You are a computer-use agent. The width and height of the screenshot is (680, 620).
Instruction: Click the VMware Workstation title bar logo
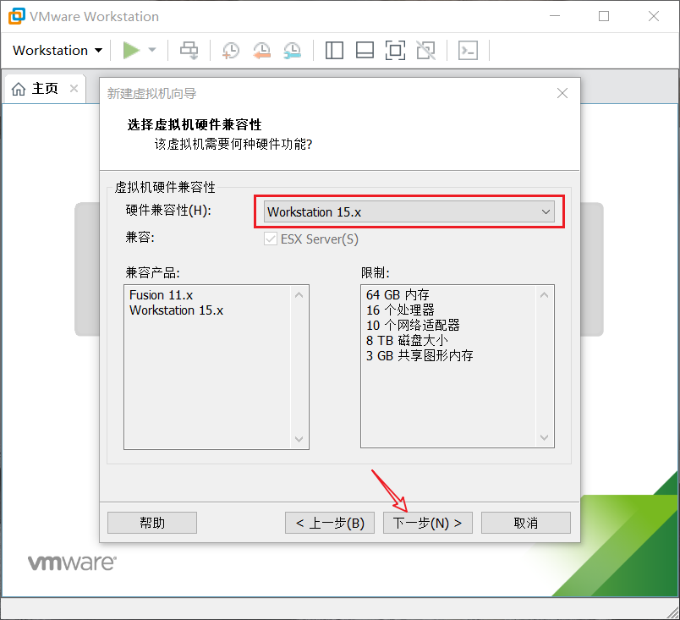coord(17,16)
